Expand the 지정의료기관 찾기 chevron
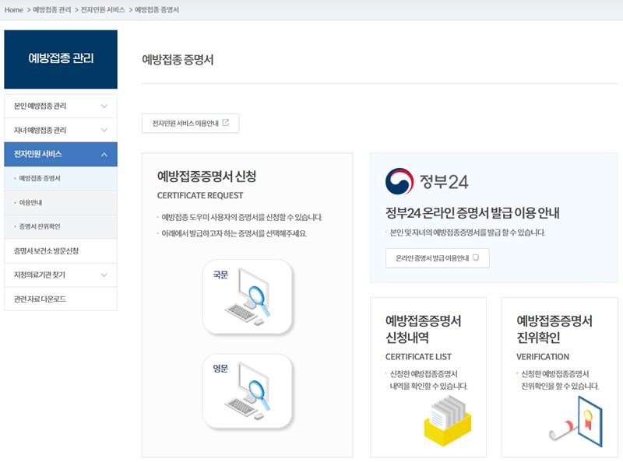Screen dimensions: 623x462 [104, 275]
